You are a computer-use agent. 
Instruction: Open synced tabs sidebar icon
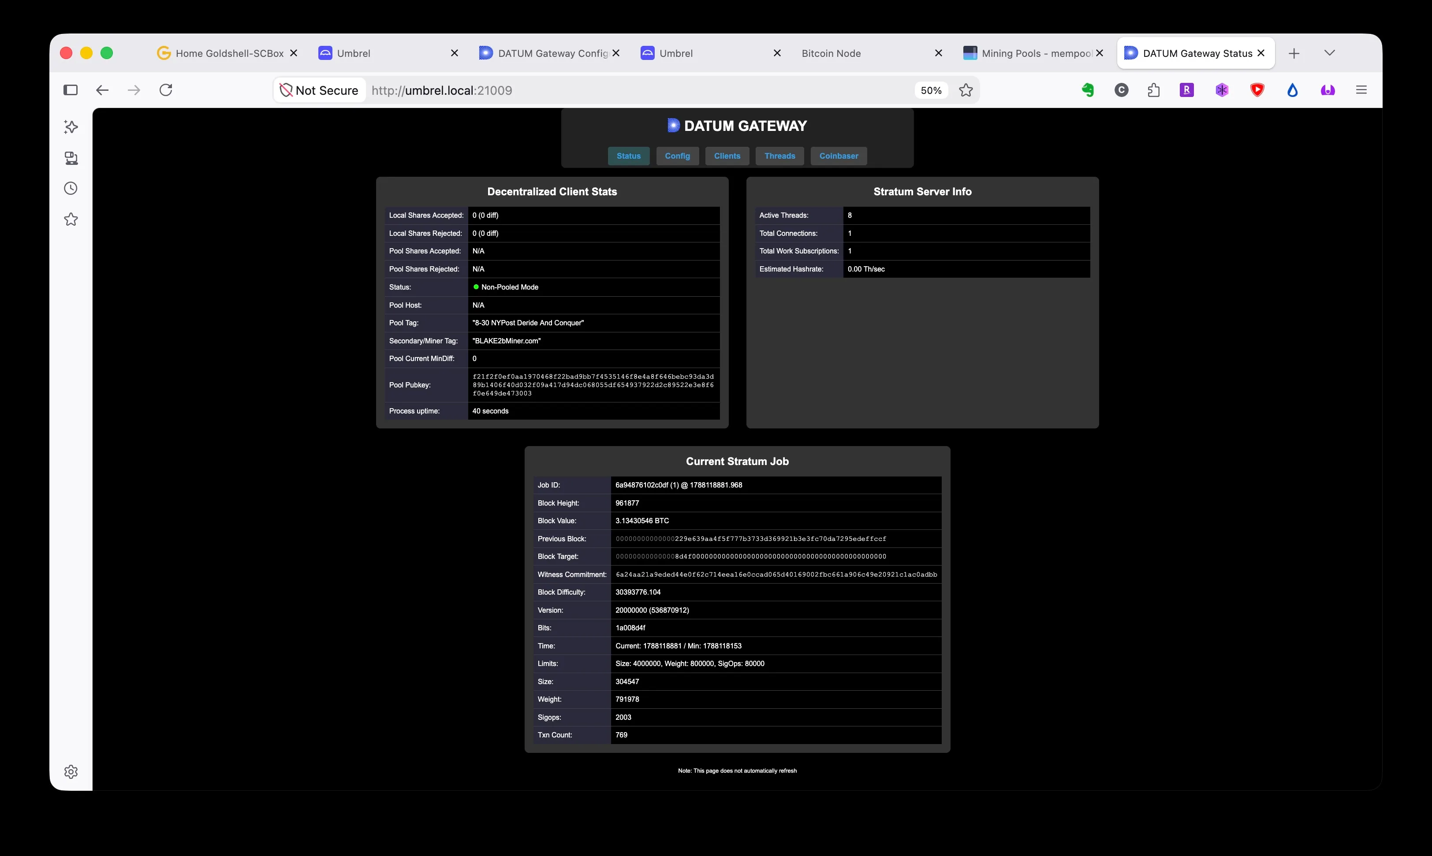(x=71, y=158)
